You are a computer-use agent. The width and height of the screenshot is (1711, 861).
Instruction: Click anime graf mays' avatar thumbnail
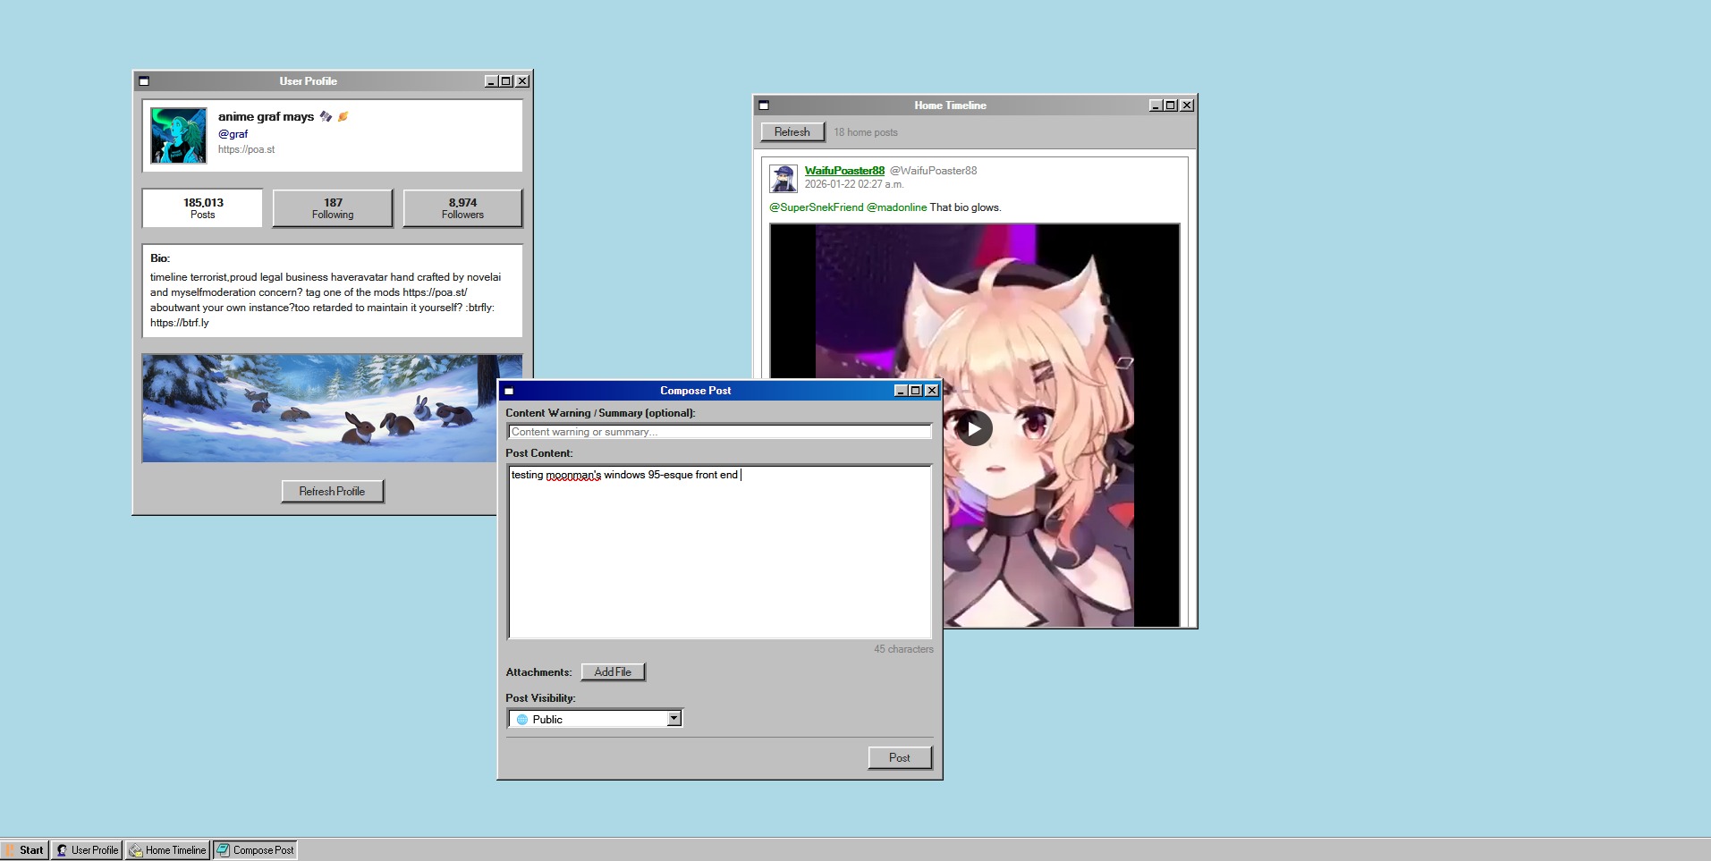point(178,136)
